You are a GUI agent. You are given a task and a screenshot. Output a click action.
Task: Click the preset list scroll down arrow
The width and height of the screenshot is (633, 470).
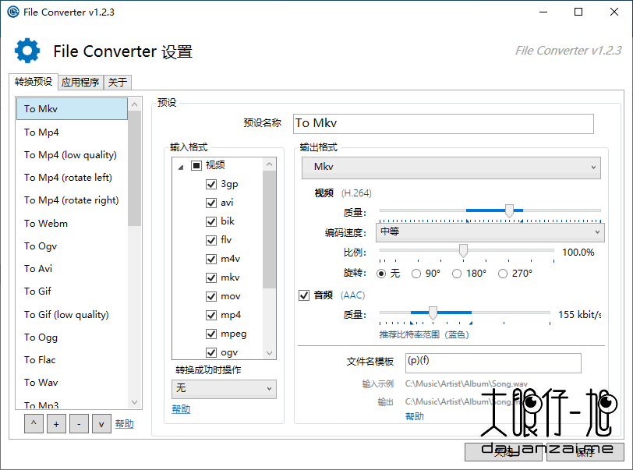pyautogui.click(x=134, y=402)
